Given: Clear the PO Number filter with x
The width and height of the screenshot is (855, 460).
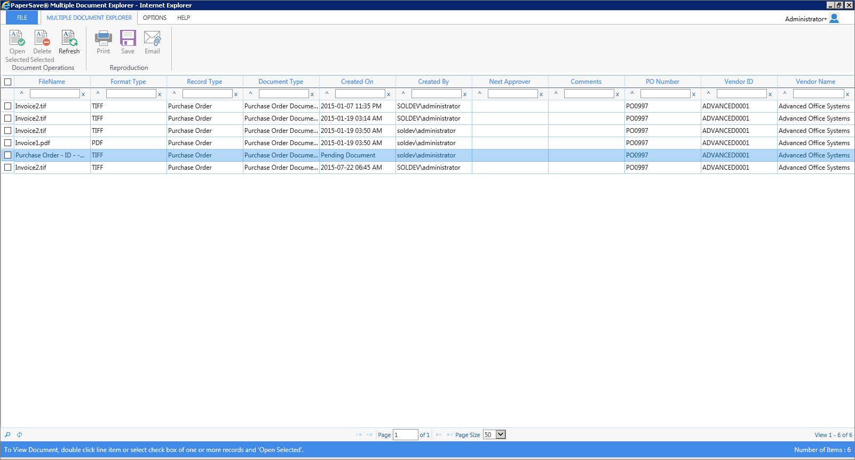Looking at the screenshot, I should (x=694, y=94).
